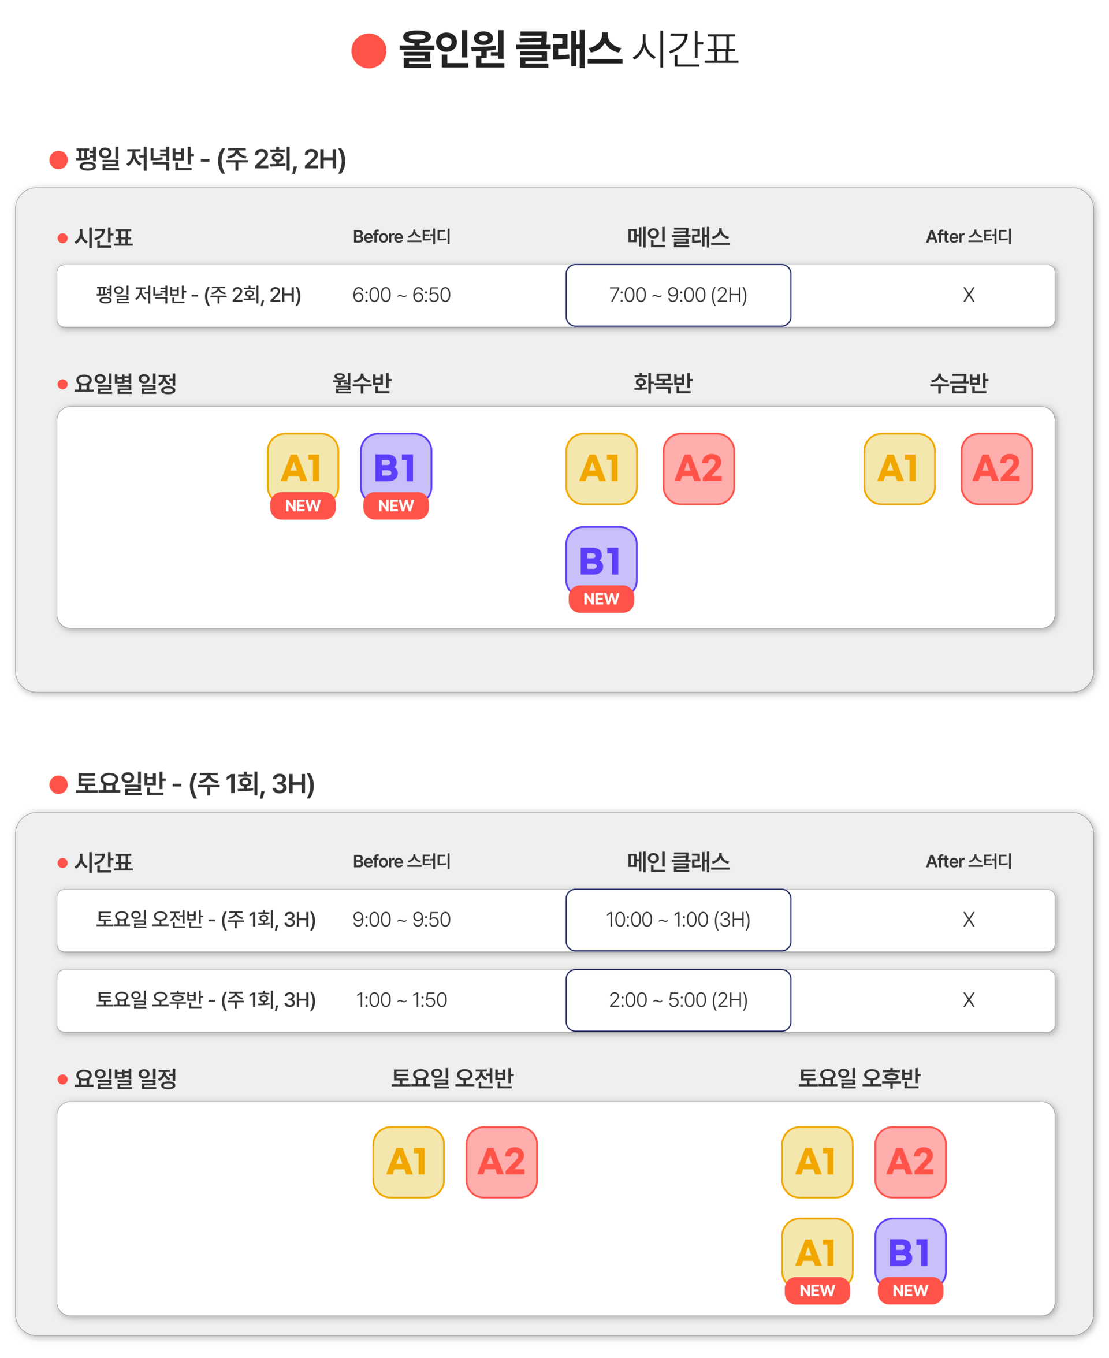Click the A1 NEW badge under 월수반
1109x1358 pixels.
(x=303, y=475)
